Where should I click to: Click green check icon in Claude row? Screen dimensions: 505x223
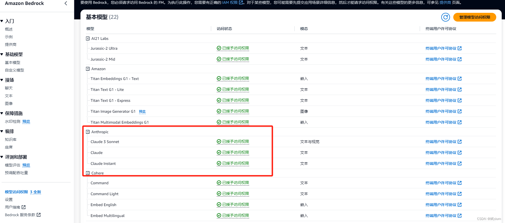[219, 153]
